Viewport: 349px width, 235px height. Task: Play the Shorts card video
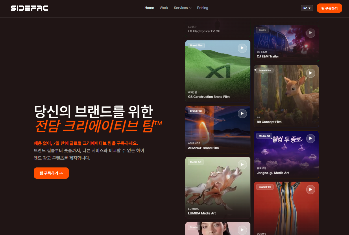pyautogui.click(x=242, y=230)
